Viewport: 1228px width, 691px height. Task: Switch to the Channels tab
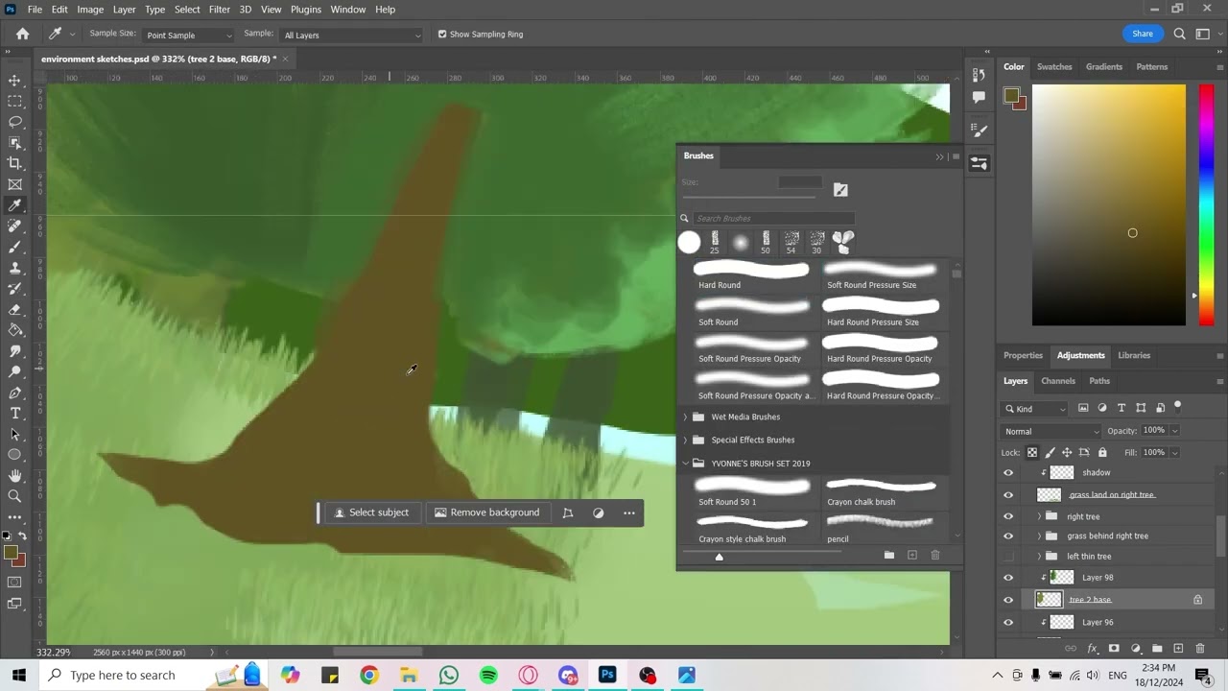[x=1058, y=381]
